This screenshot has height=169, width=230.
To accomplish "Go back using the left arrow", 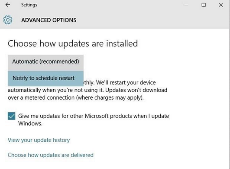I will (8, 5).
